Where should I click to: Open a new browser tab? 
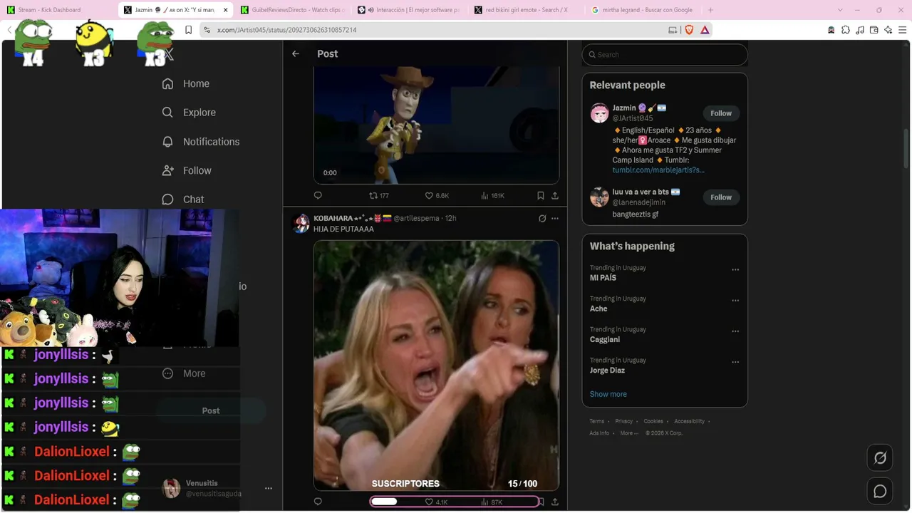tap(710, 10)
